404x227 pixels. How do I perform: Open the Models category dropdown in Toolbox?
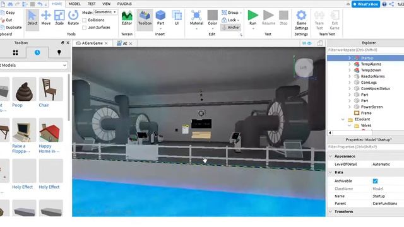(x=33, y=66)
